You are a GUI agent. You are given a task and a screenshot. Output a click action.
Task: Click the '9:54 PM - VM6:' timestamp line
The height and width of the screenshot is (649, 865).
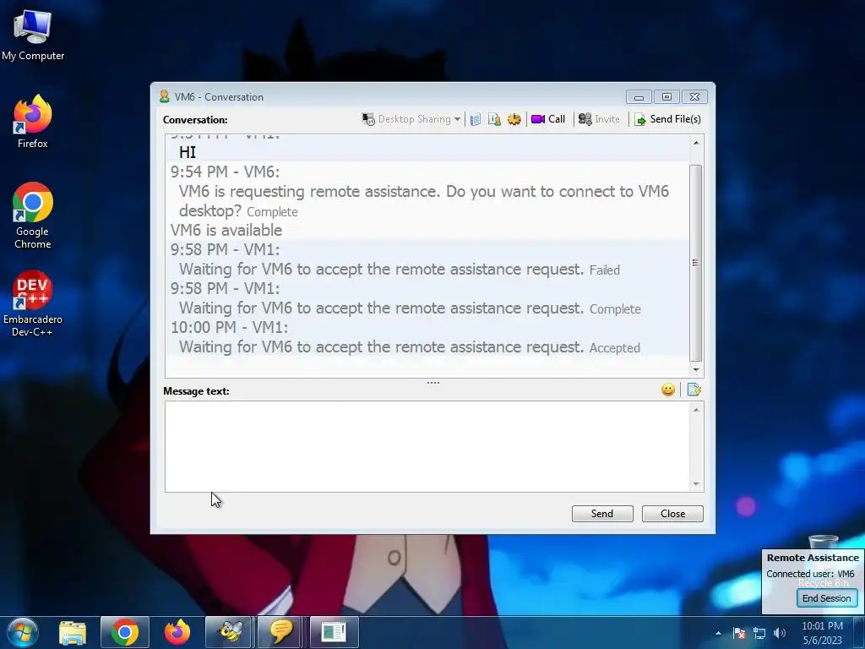[x=225, y=172]
